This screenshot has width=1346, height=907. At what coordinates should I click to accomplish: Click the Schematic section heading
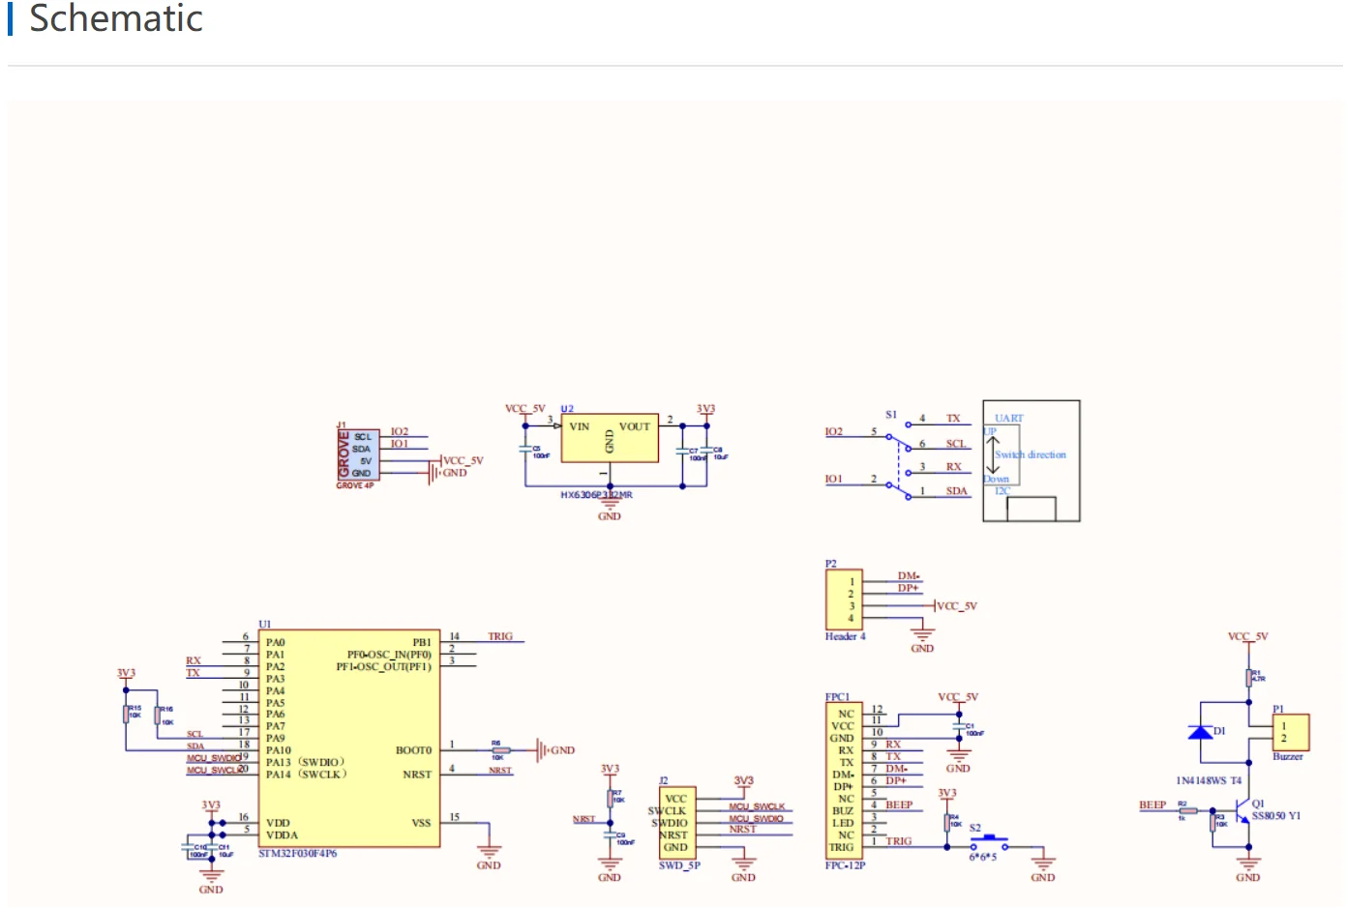[x=115, y=18]
